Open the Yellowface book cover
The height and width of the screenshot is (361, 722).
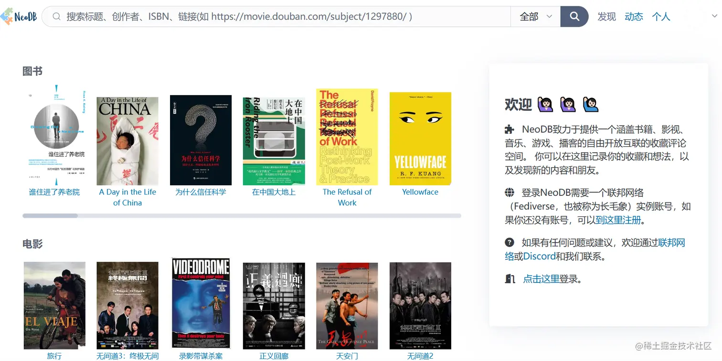pos(420,138)
